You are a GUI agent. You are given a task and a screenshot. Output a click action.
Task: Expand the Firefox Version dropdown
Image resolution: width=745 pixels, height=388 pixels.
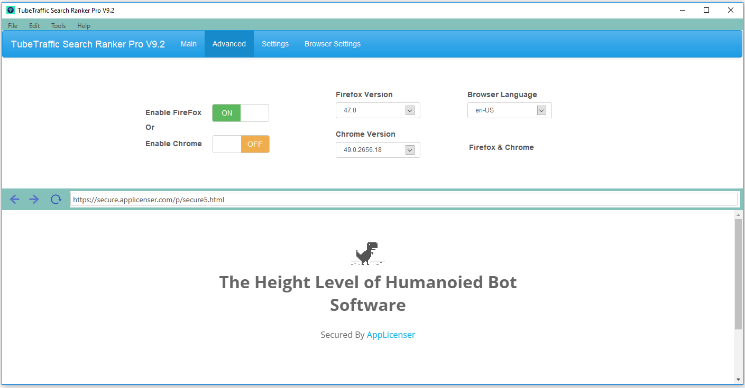coord(409,110)
